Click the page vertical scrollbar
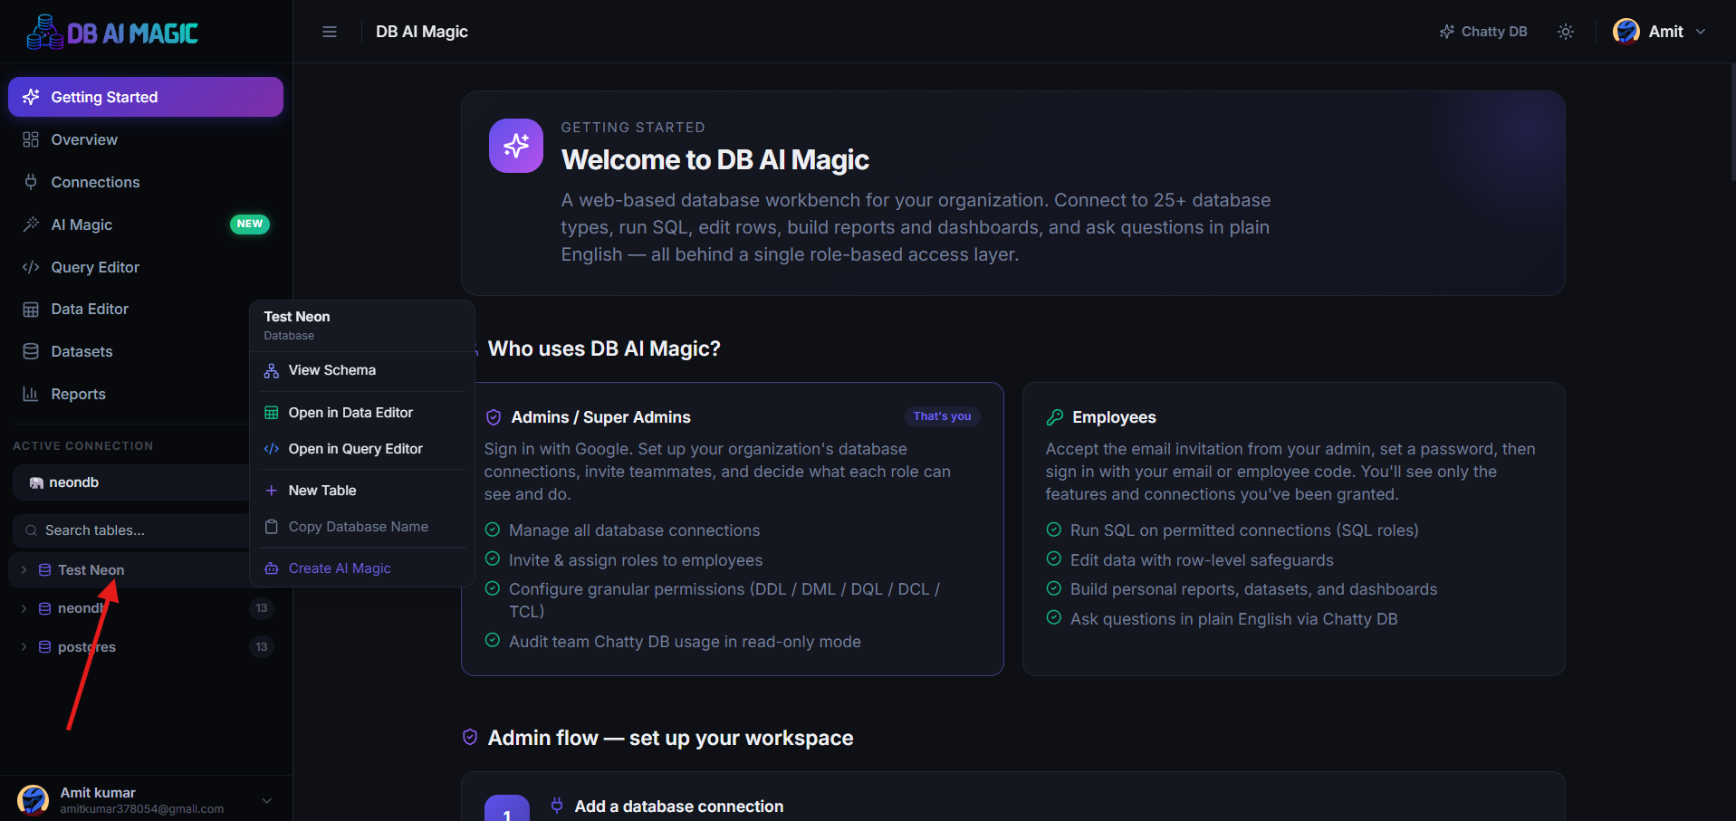Viewport: 1736px width, 821px height. click(1731, 122)
